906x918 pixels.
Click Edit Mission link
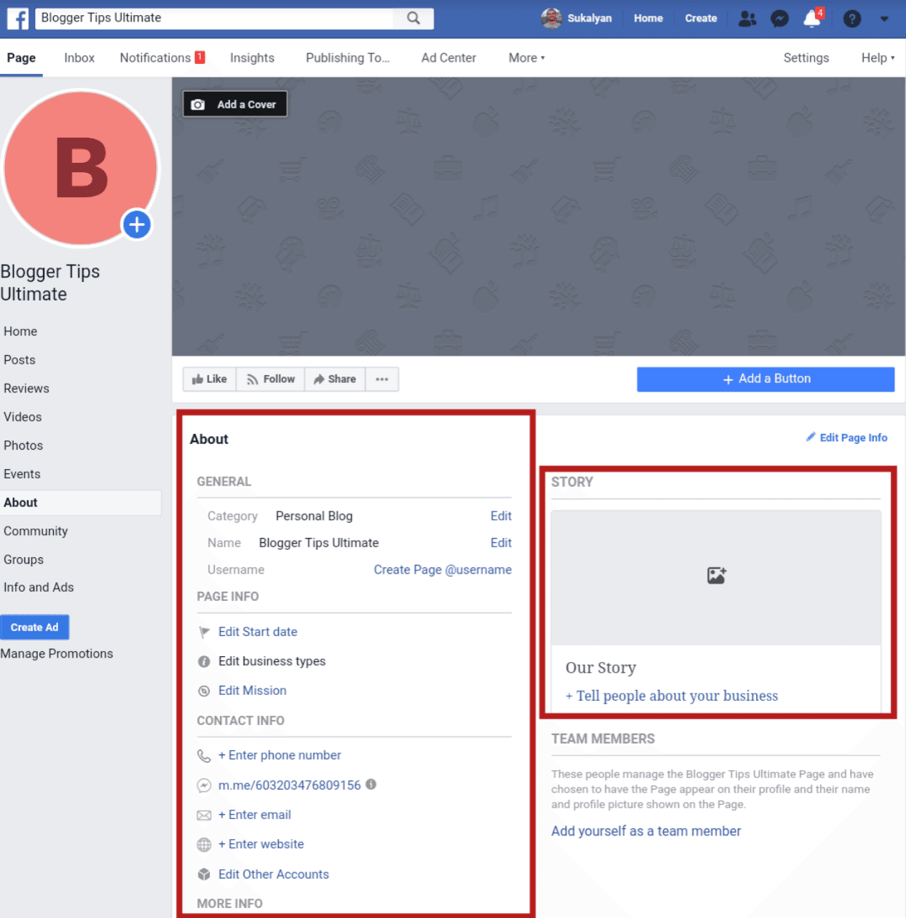coord(252,691)
